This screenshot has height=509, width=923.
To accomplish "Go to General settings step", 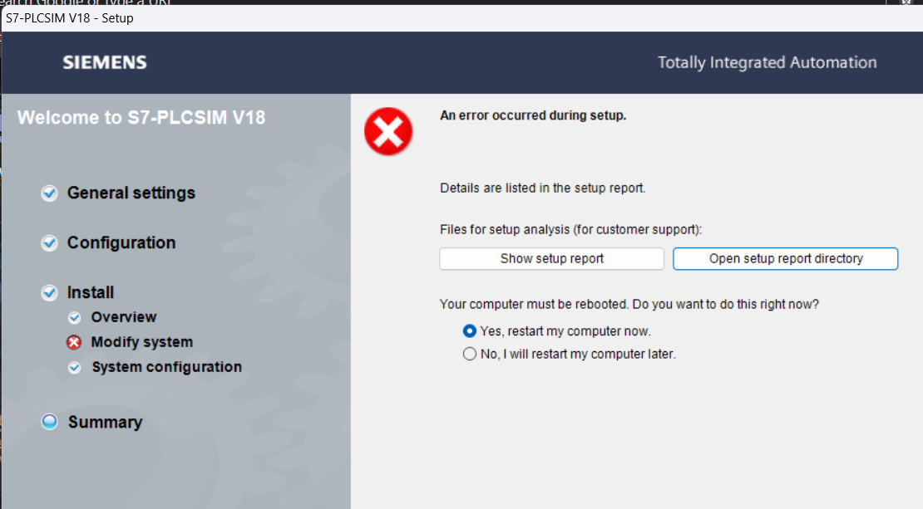I will 131,193.
